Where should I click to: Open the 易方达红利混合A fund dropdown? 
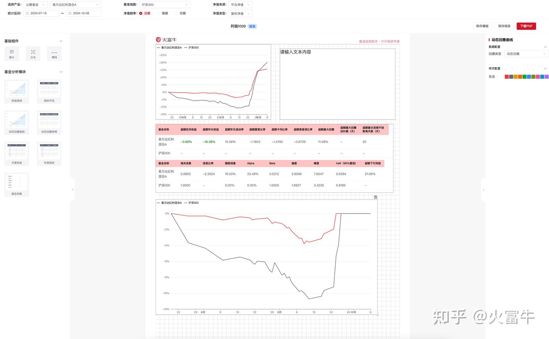click(75, 5)
